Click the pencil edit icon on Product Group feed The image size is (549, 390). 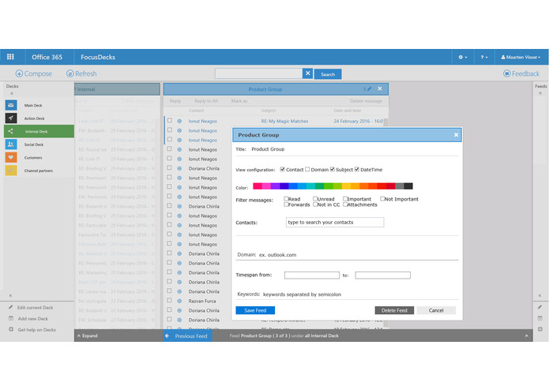(369, 89)
